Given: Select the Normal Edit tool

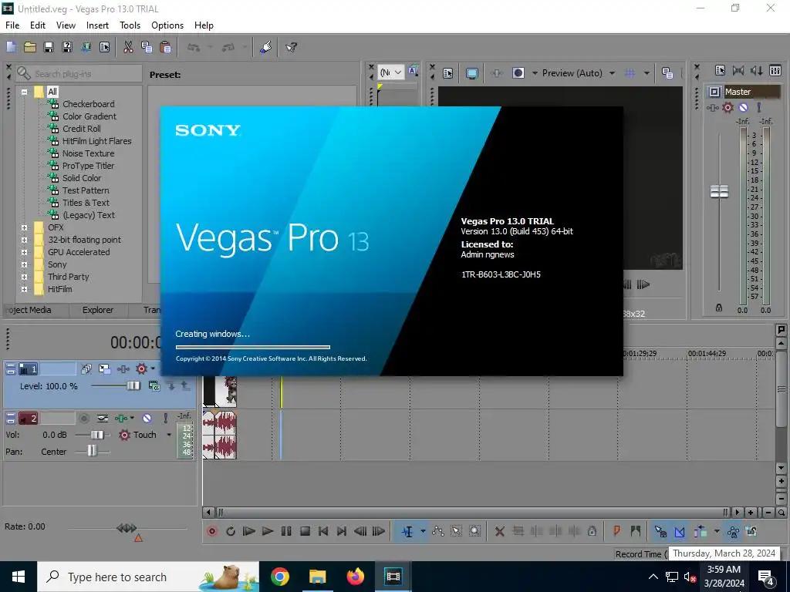Looking at the screenshot, I should click(407, 531).
